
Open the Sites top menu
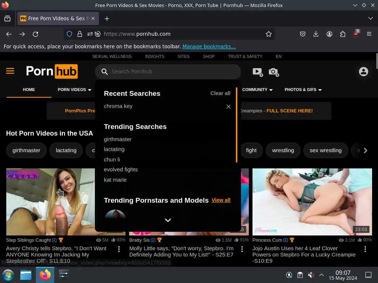(183, 56)
